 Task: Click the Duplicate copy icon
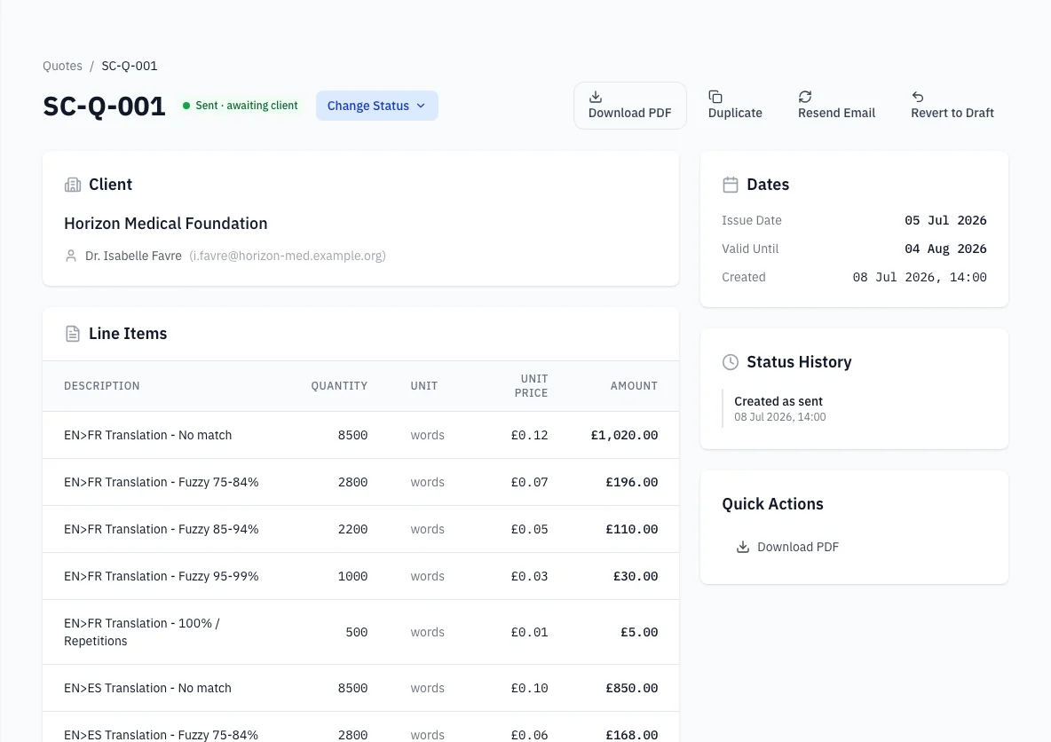tap(715, 97)
